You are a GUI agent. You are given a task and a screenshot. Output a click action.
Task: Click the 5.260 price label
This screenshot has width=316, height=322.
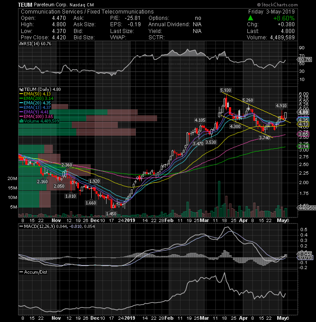point(248,100)
